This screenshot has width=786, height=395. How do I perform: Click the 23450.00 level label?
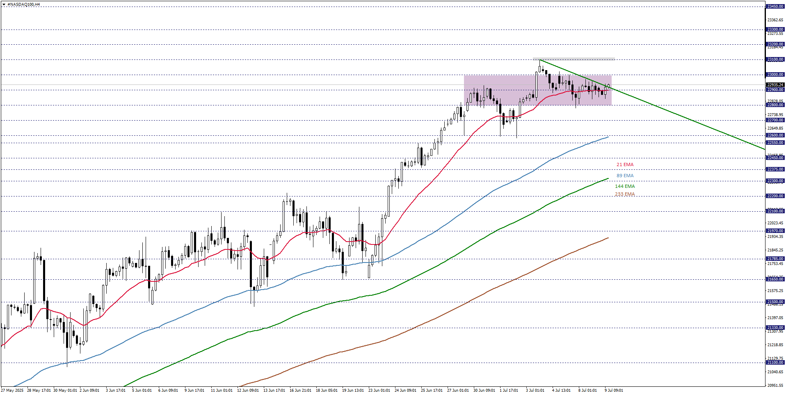click(775, 7)
